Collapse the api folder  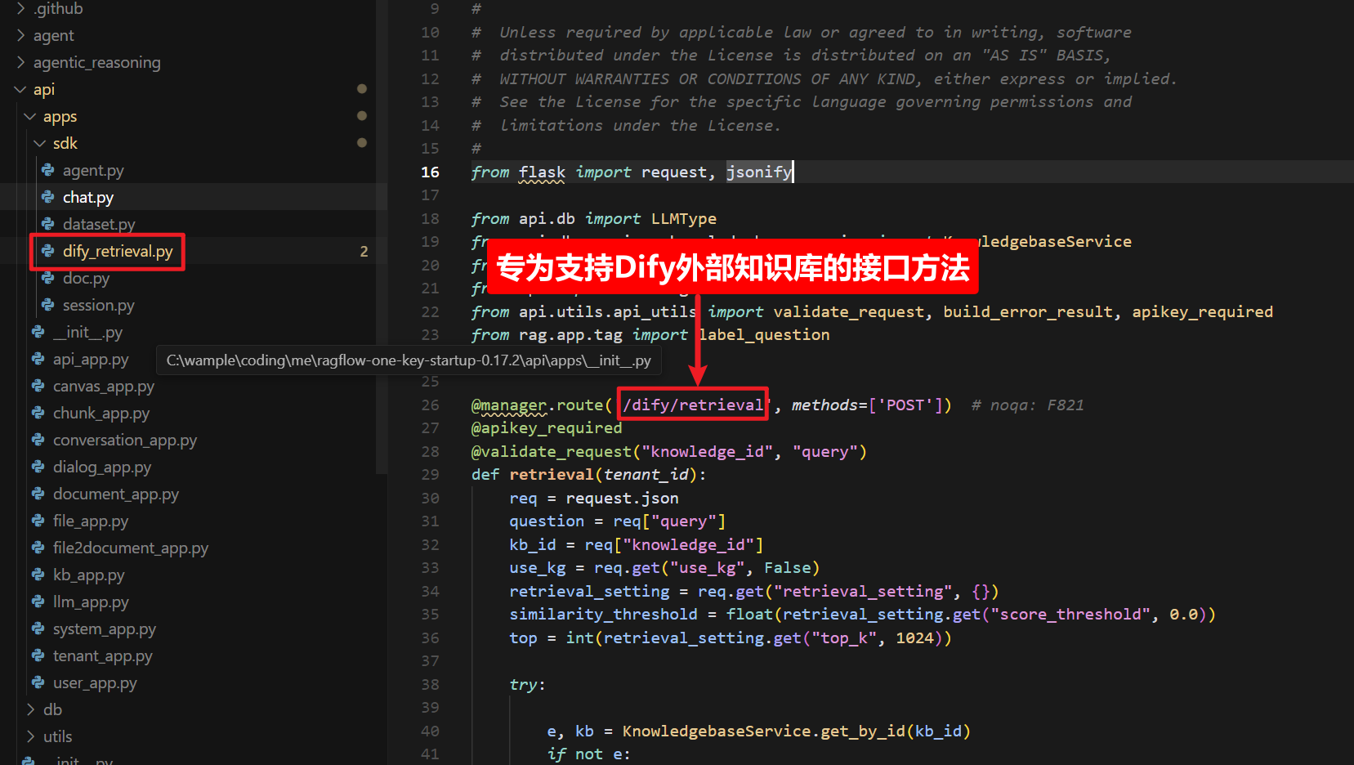coord(21,89)
